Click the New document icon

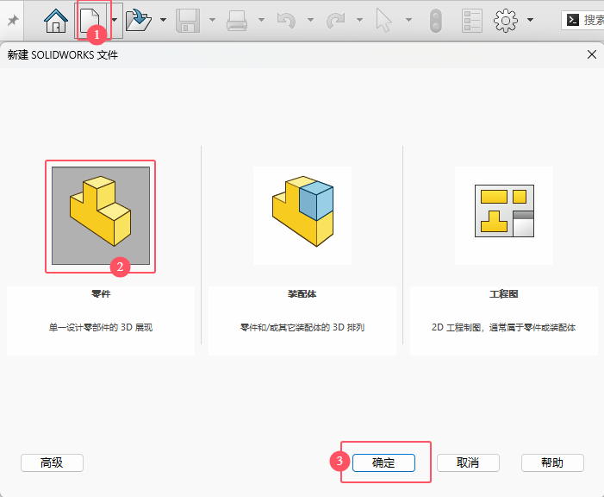(x=90, y=21)
